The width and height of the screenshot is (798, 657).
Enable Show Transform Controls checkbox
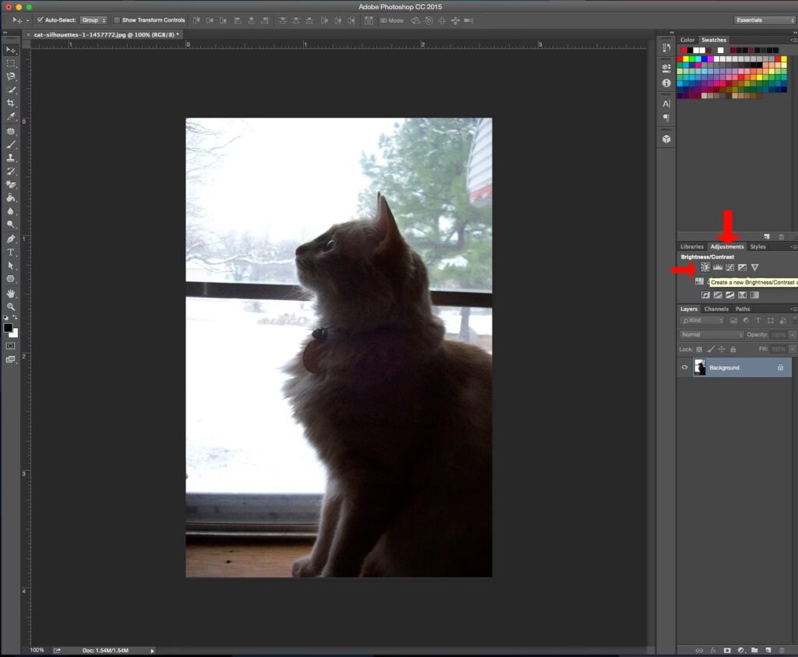[117, 19]
